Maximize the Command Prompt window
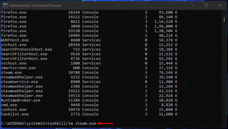Image resolution: width=228 pixels, height=129 pixels. coord(206,5)
